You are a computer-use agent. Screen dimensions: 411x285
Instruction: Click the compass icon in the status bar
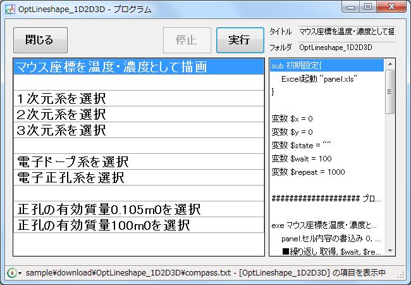pos(11,273)
